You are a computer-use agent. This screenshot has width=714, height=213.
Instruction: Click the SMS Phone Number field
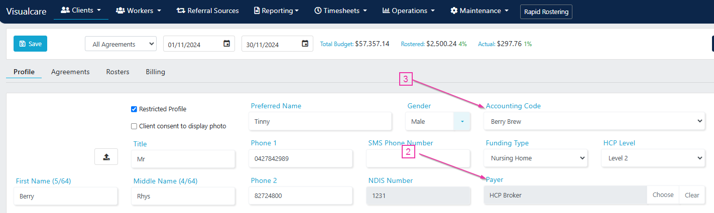418,158
